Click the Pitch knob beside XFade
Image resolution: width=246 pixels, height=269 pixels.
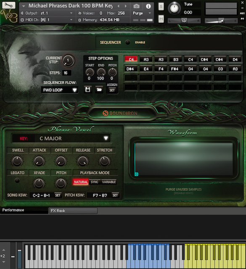pyautogui.click(x=61, y=183)
